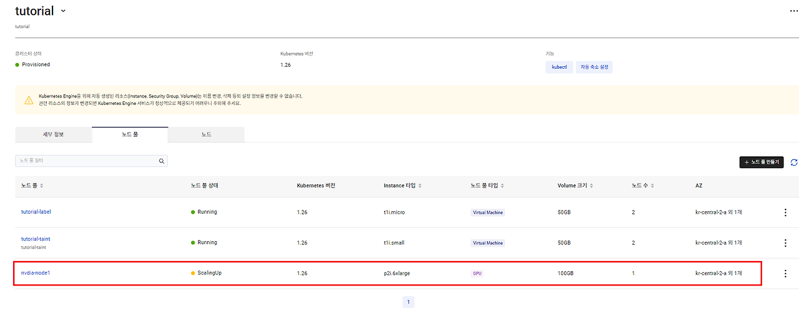
Task: Click the Kubernetes 버전 column header
Action: pos(316,186)
